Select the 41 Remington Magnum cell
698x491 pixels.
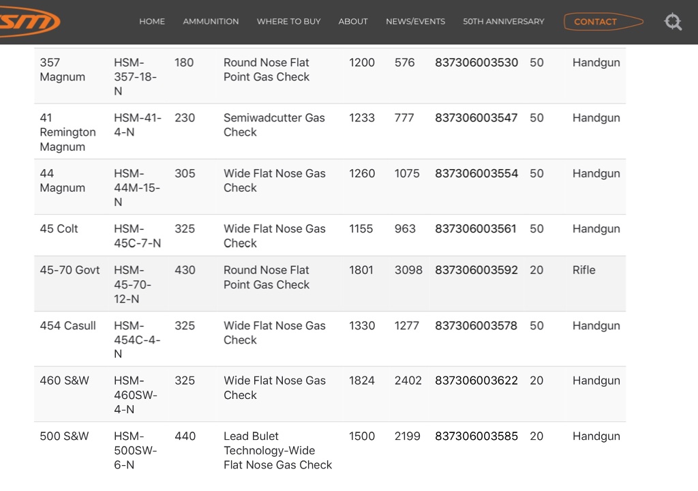click(67, 132)
